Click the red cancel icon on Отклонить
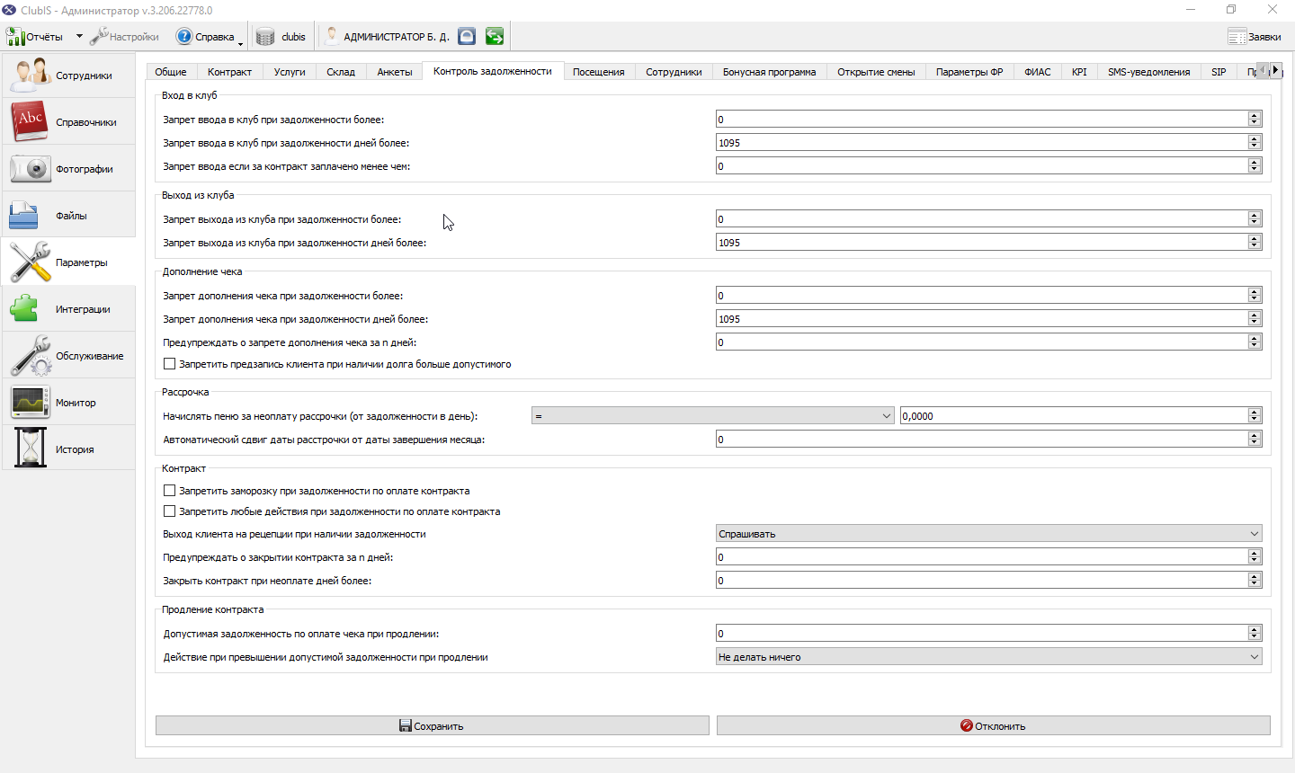Viewport: 1295px width, 773px height. point(967,725)
